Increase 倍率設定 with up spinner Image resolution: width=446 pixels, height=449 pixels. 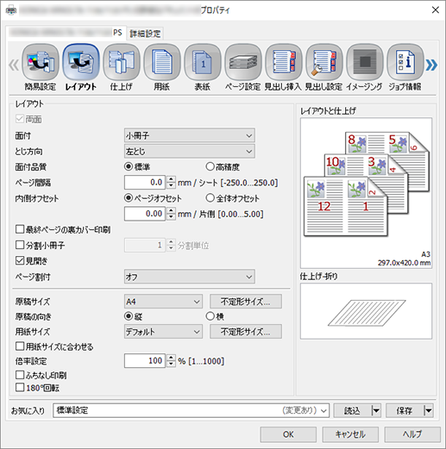(171, 358)
